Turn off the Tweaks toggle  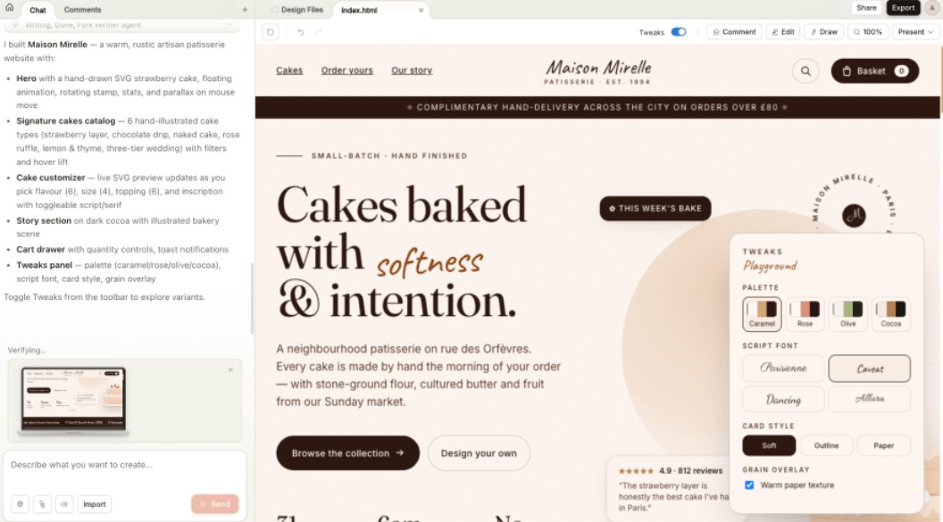(x=679, y=32)
